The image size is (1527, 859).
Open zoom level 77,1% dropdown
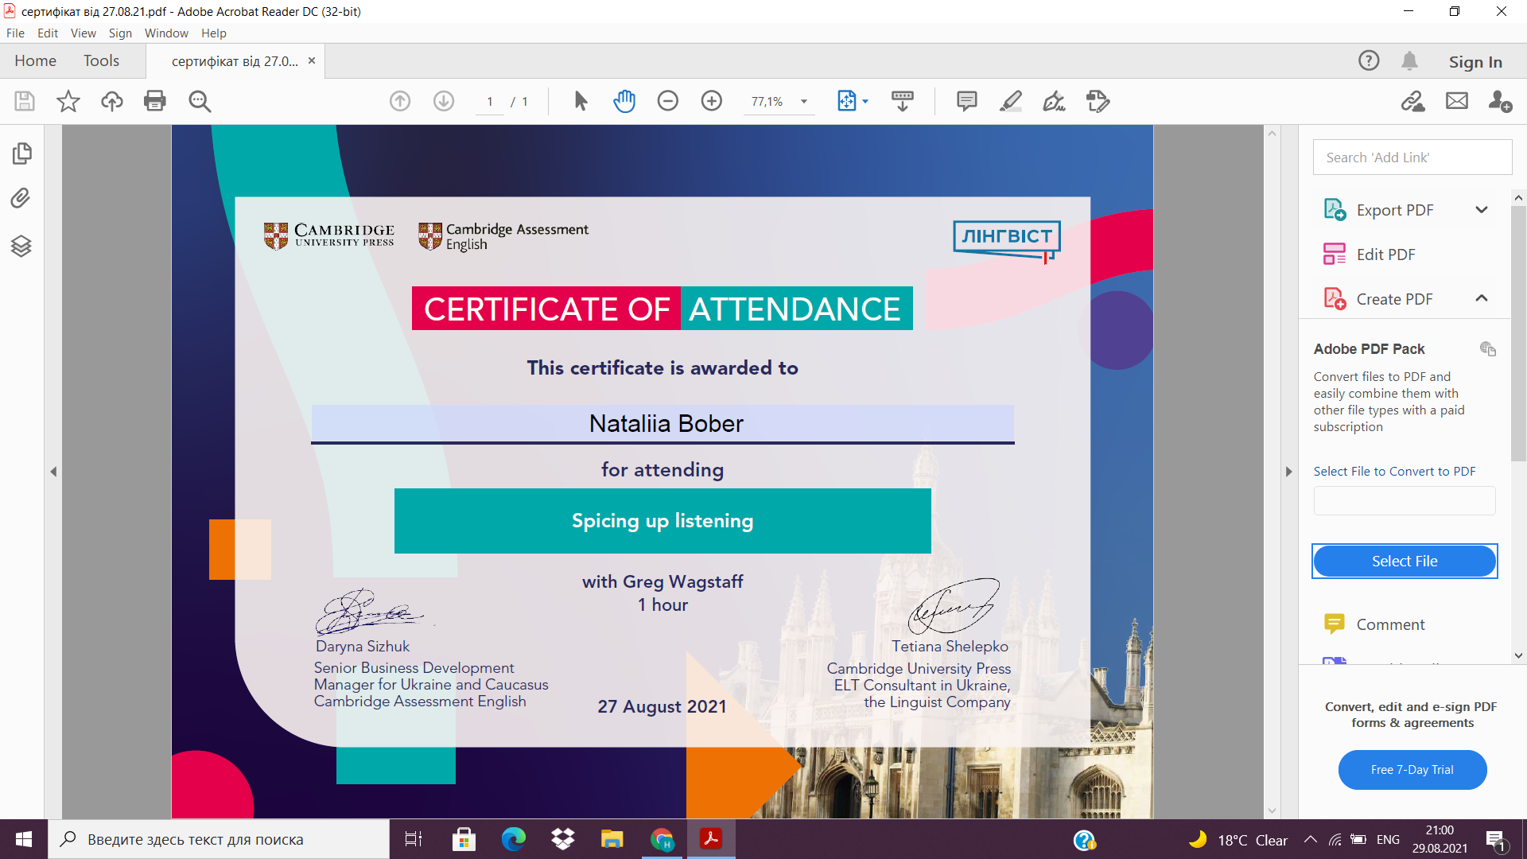[804, 102]
